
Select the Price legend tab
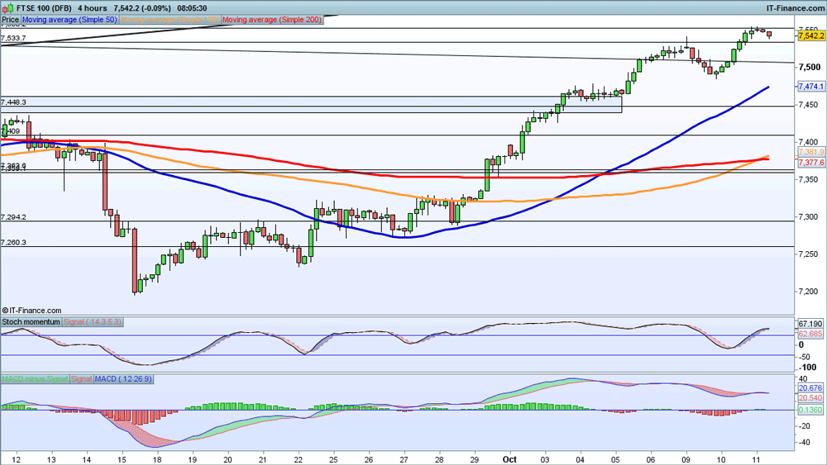10,20
